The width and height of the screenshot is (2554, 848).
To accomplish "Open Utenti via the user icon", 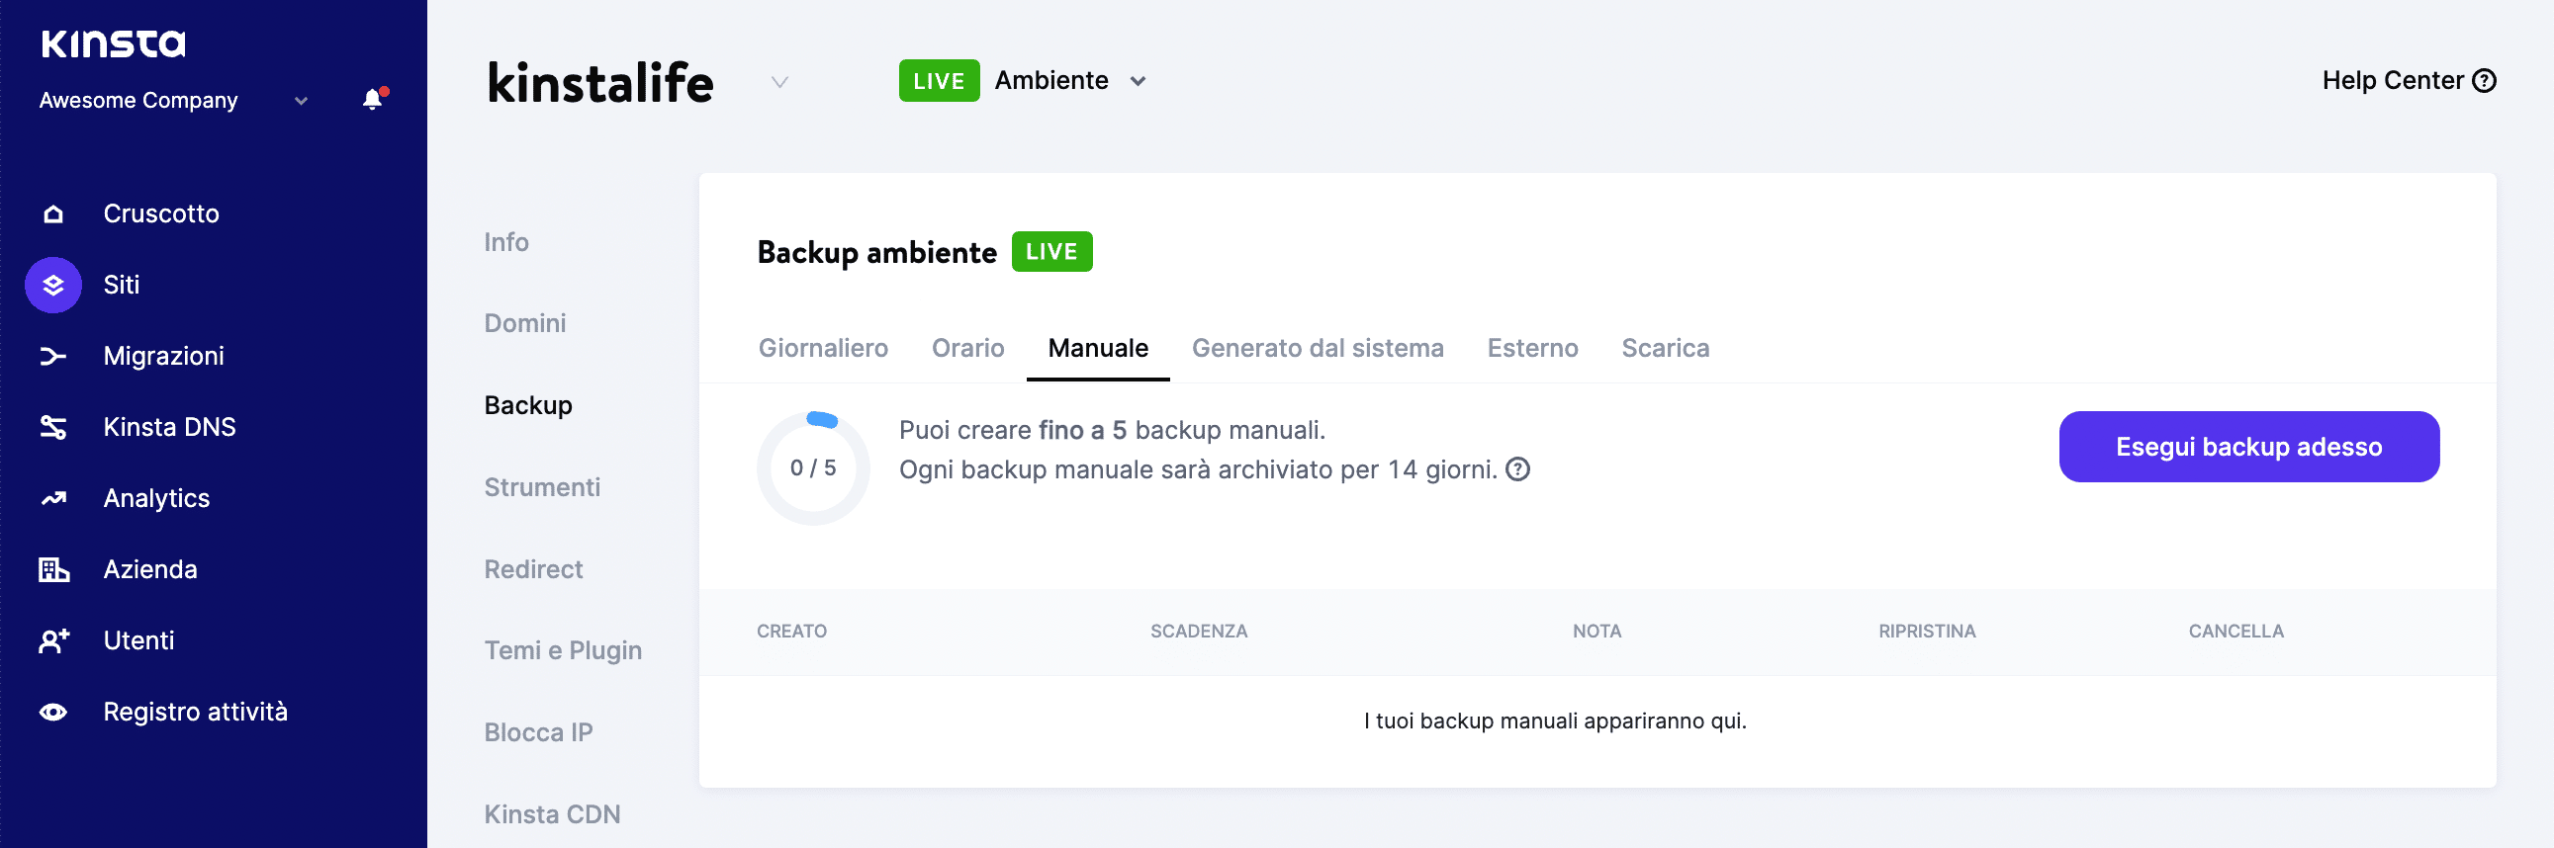I will click(51, 640).
